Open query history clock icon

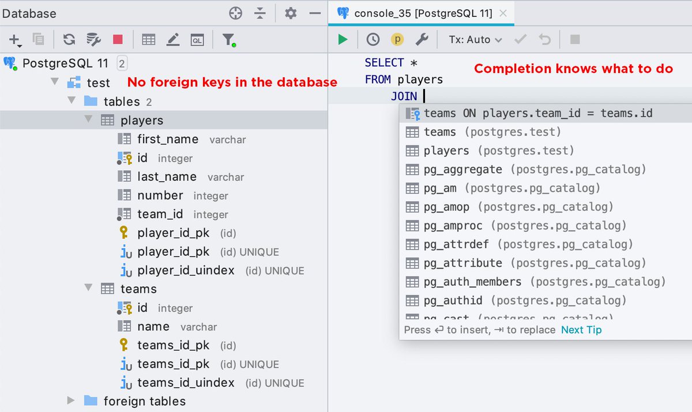click(x=373, y=39)
